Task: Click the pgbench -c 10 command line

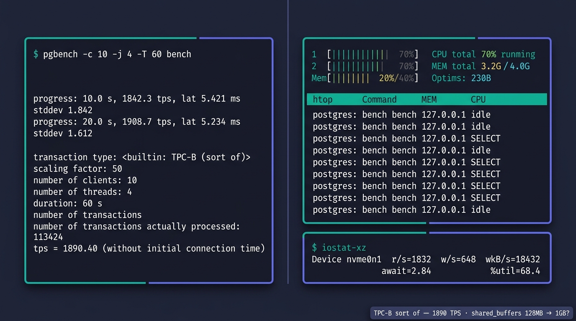Action: click(x=112, y=54)
